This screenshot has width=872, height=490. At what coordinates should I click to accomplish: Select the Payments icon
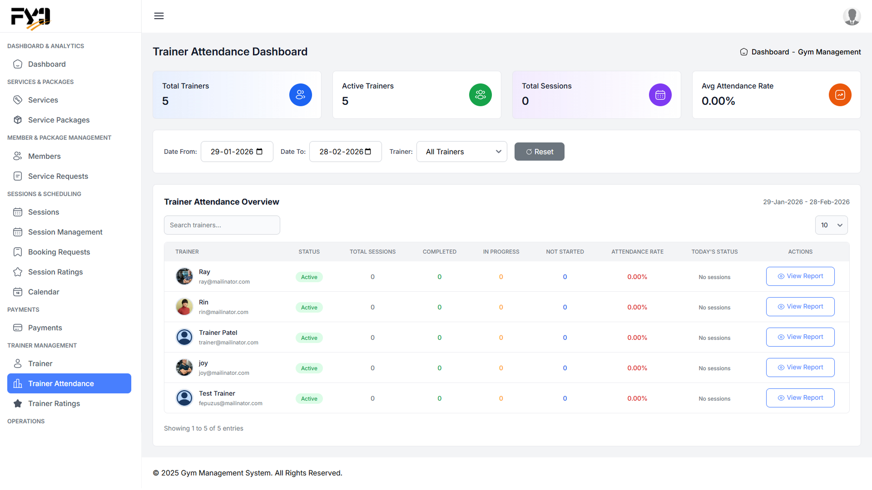pyautogui.click(x=18, y=328)
